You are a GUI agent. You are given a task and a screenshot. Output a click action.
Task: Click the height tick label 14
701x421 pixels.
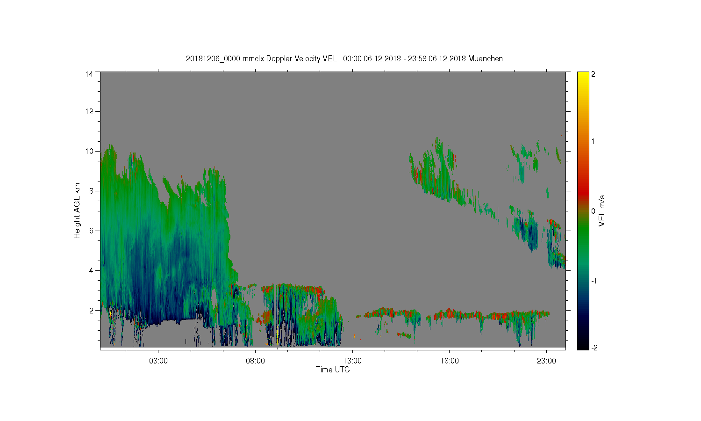89,74
